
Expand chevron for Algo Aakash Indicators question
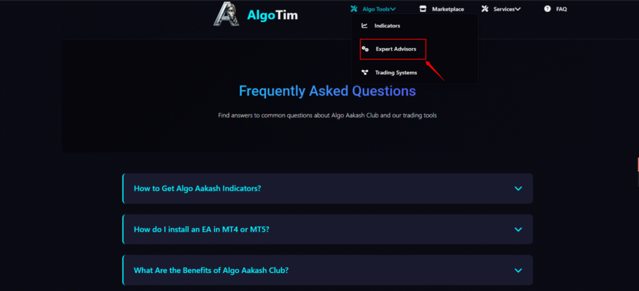[x=518, y=189]
